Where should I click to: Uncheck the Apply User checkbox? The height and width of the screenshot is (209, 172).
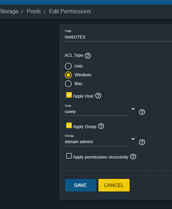[x=69, y=95]
